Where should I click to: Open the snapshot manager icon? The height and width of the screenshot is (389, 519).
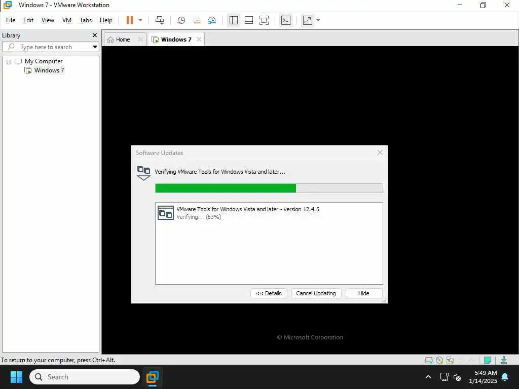tap(212, 20)
